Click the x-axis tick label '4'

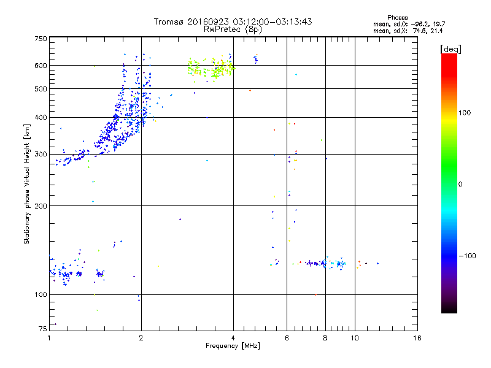233,338
